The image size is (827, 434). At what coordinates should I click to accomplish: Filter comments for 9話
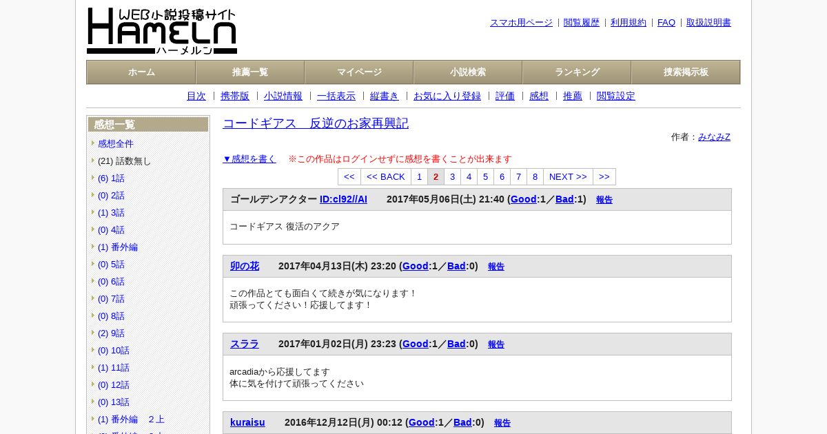point(111,333)
